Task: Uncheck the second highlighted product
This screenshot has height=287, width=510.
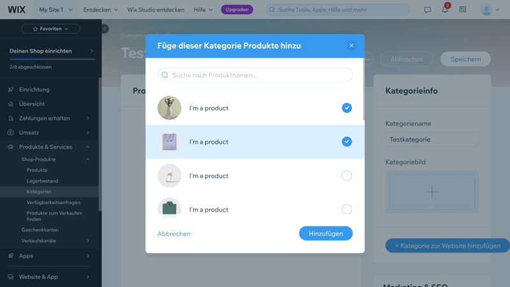Action: coord(347,142)
